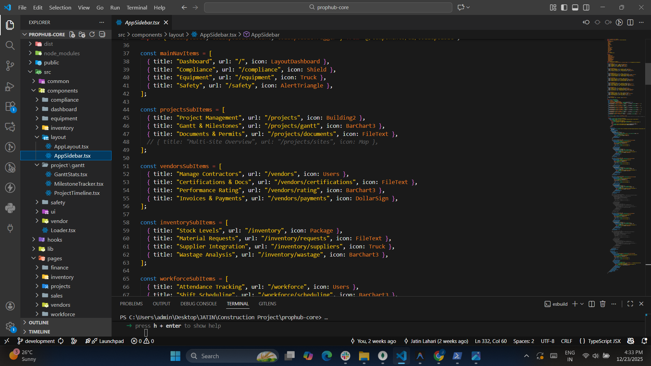The width and height of the screenshot is (651, 366).
Task: Switch to the PROBLEMS tab
Action: (131, 304)
